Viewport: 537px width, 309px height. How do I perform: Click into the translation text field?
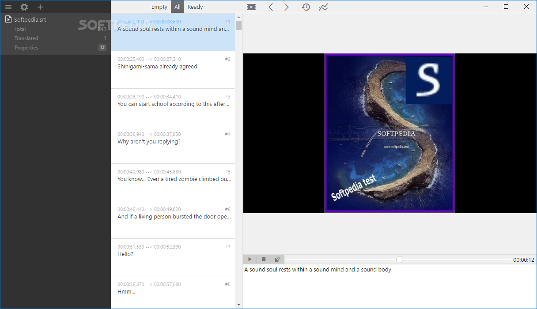[390, 286]
